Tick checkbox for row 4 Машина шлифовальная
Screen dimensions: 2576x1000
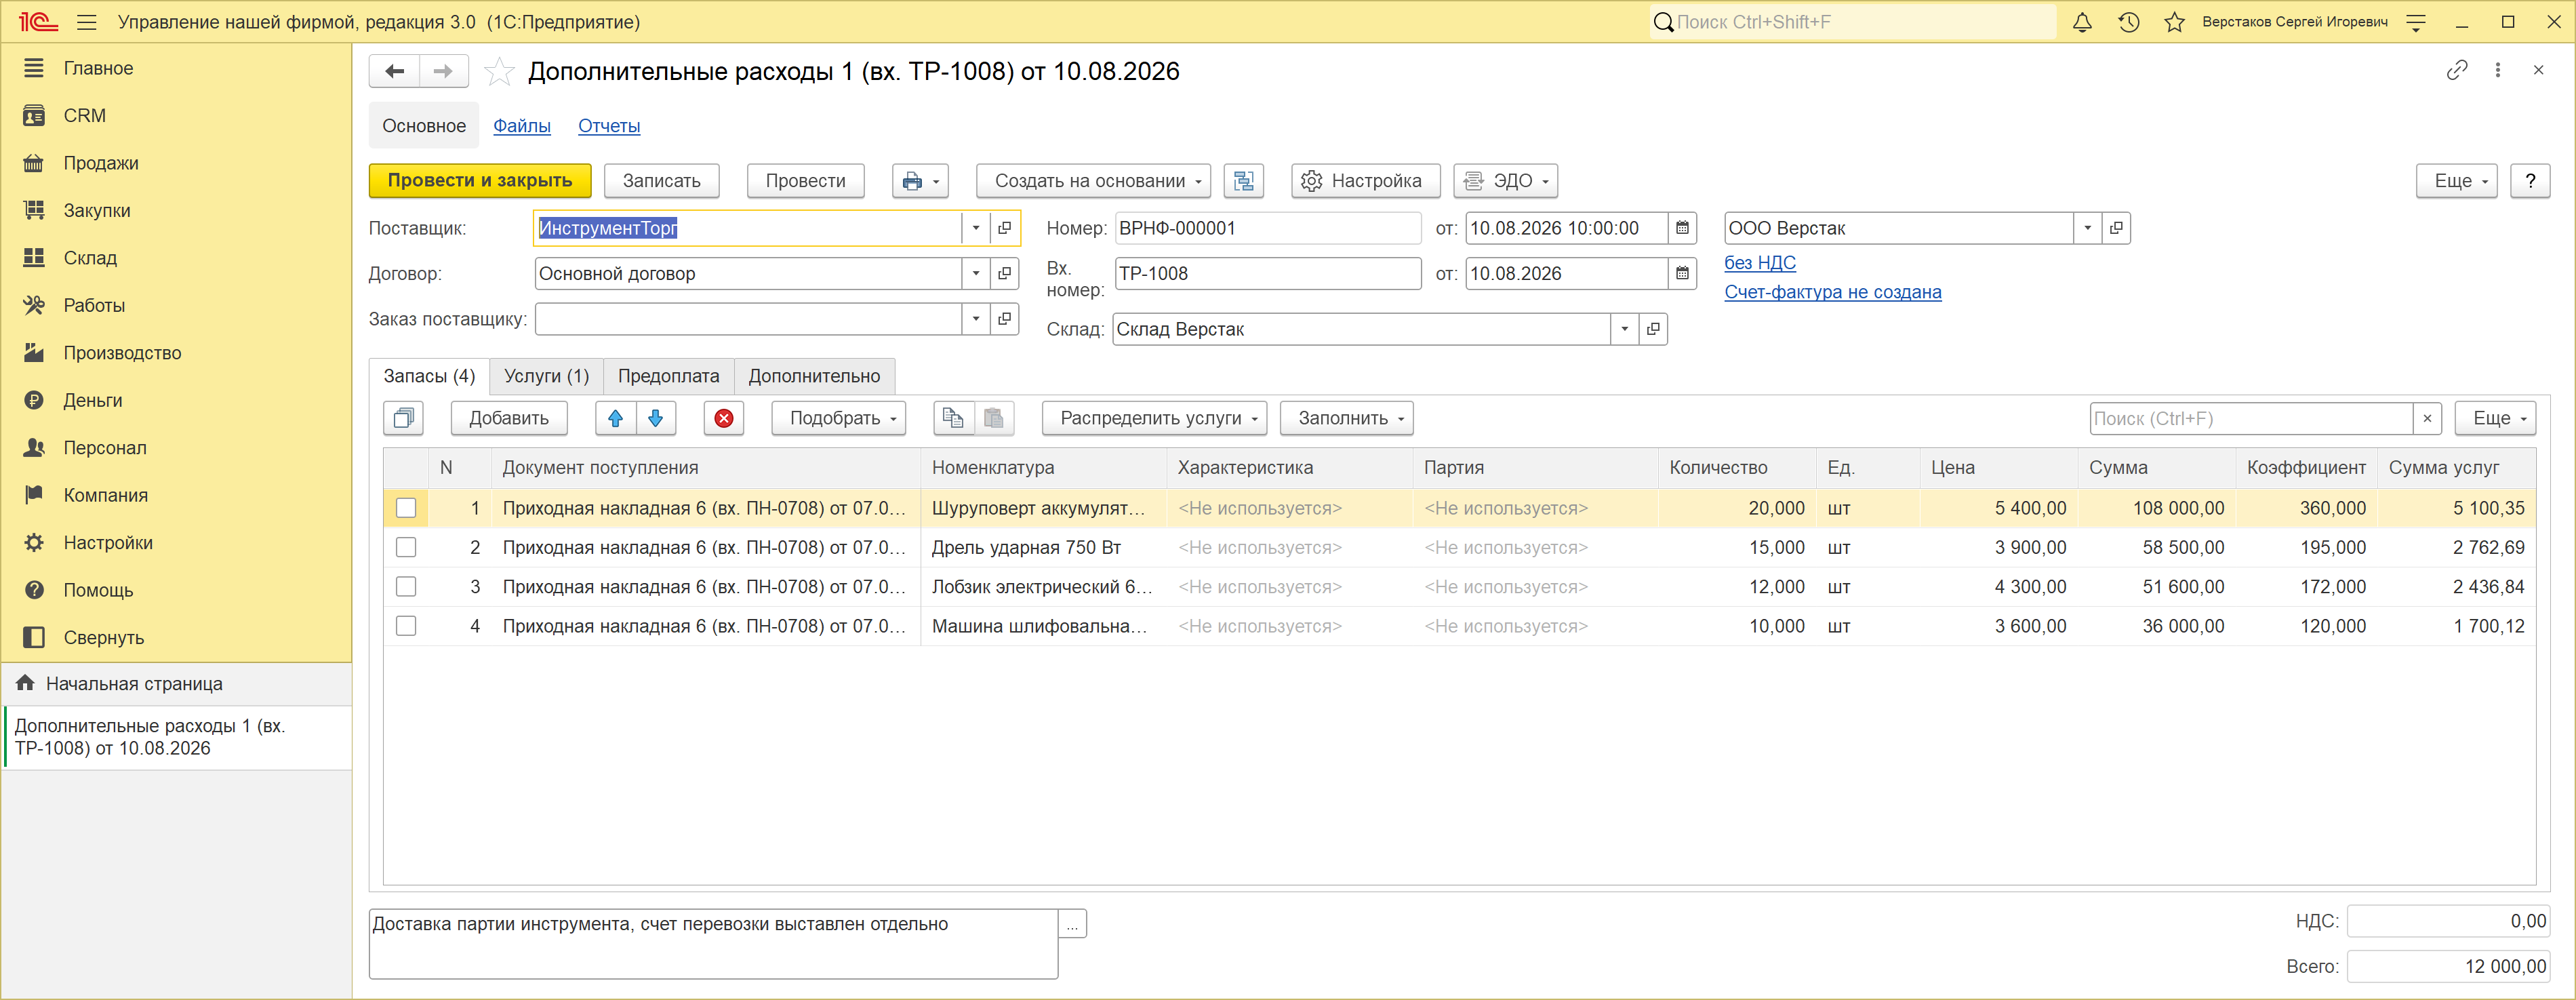pyautogui.click(x=406, y=626)
